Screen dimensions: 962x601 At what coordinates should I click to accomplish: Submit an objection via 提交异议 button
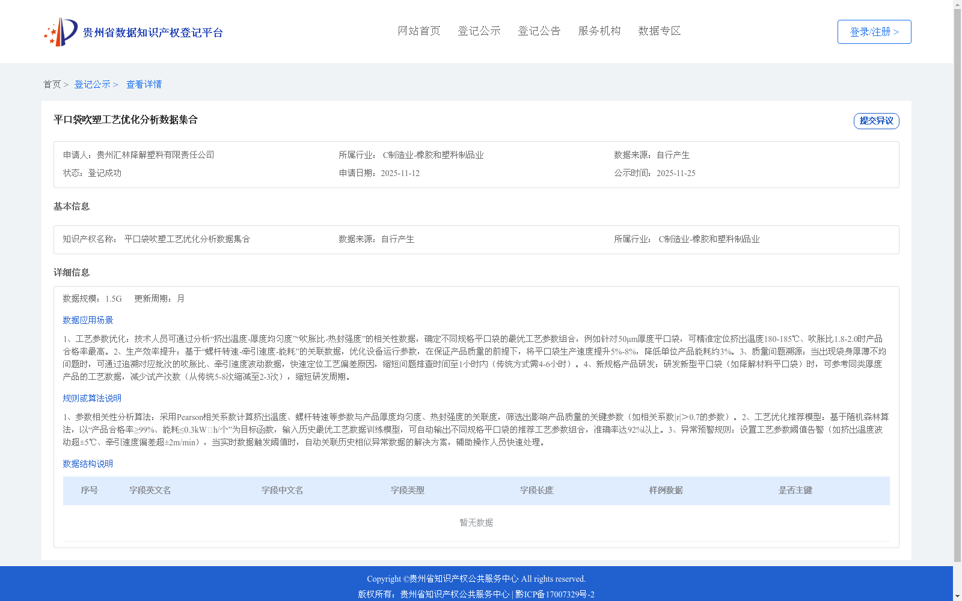(876, 121)
